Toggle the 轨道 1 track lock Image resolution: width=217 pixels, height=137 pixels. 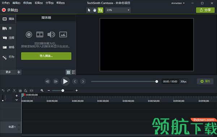point(19,129)
